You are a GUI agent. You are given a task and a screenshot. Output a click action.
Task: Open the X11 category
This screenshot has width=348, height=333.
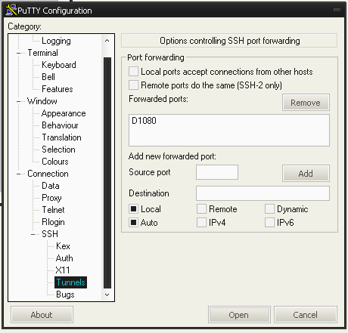tap(63, 270)
